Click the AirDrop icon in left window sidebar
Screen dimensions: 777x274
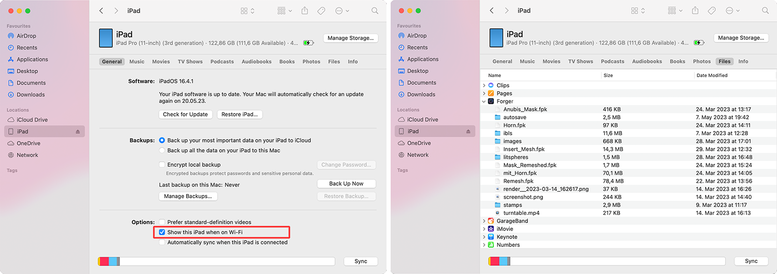coord(11,36)
